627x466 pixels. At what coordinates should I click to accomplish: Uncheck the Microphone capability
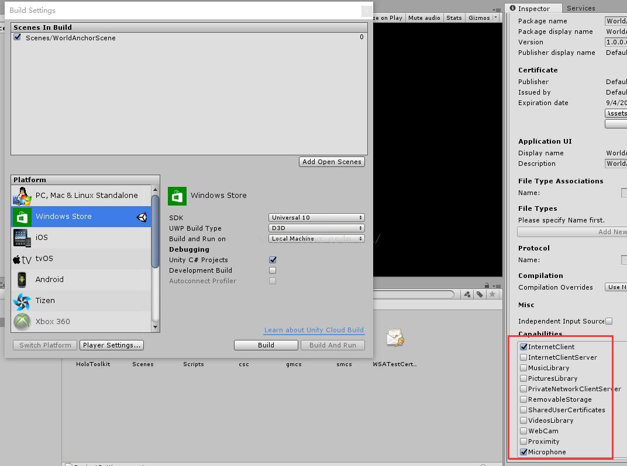(523, 452)
